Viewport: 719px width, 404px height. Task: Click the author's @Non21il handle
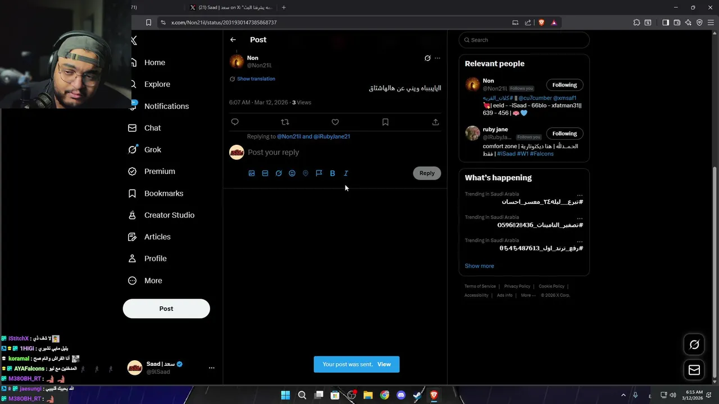click(260, 66)
